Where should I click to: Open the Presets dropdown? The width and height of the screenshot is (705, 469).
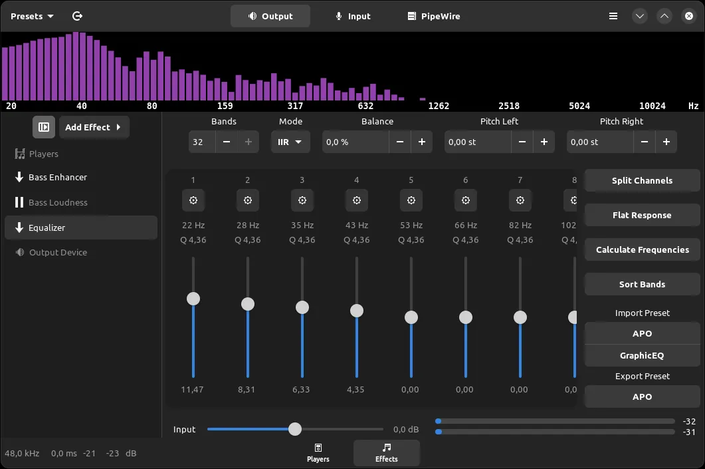32,16
